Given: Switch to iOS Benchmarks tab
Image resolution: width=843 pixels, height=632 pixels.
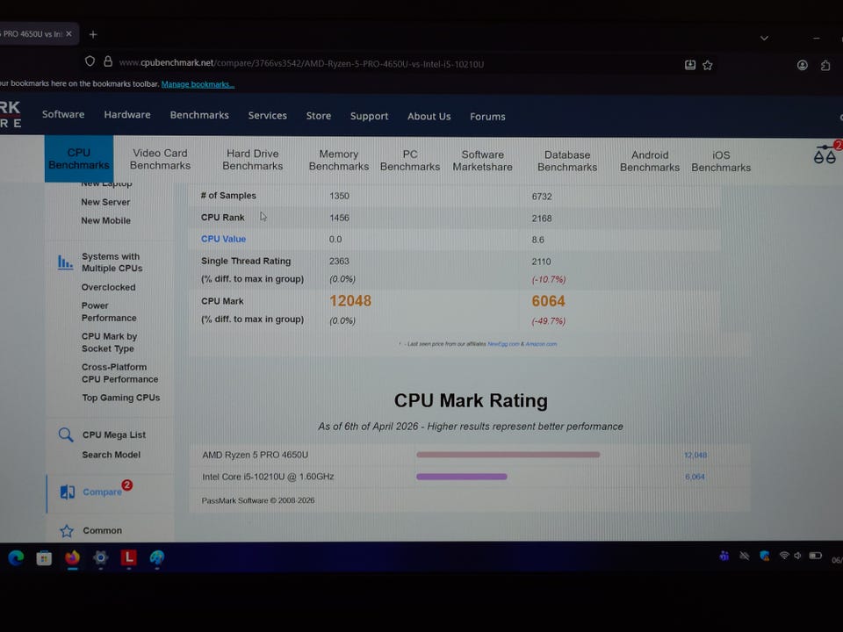Looking at the screenshot, I should pos(721,162).
